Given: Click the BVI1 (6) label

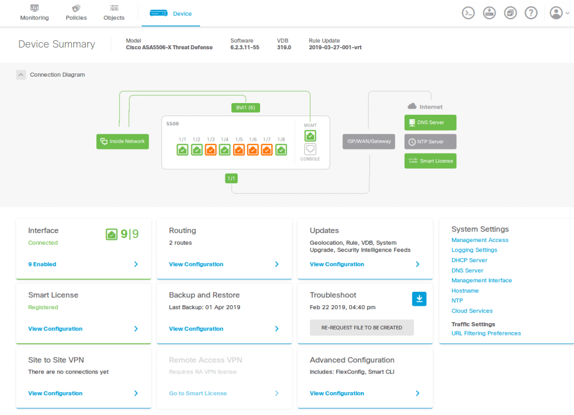Looking at the screenshot, I should pos(246,108).
